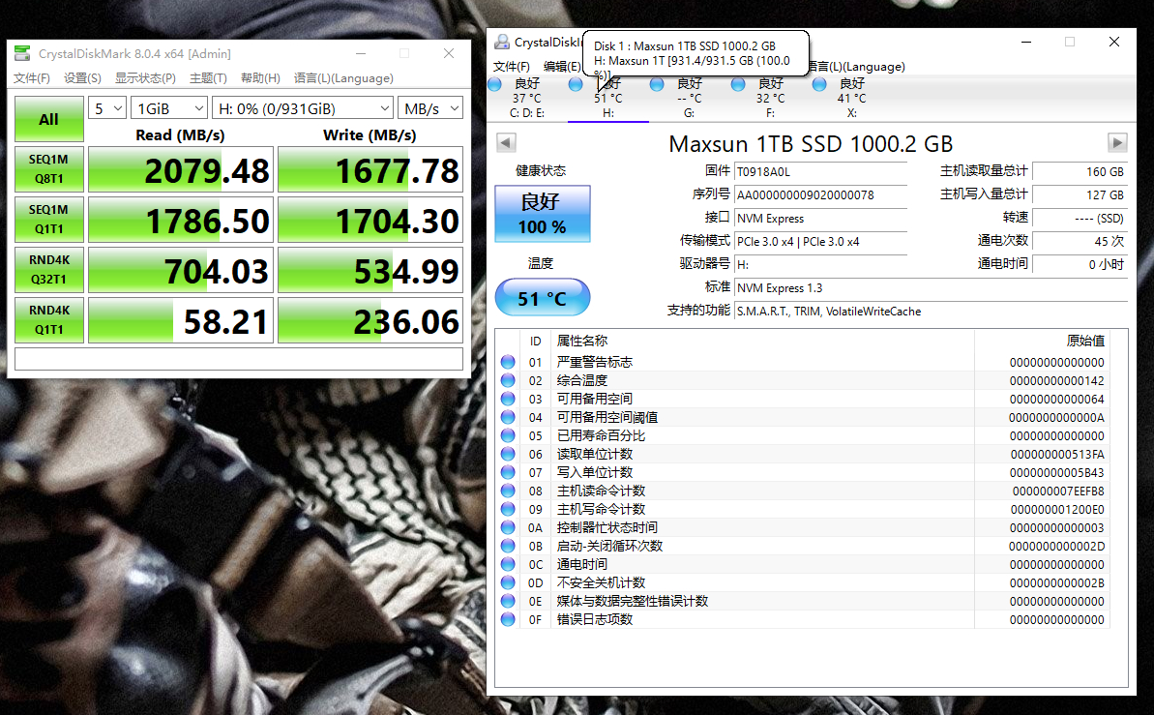
Task: Click the RND4K Q32T1 write result 534.99
Action: pos(370,270)
